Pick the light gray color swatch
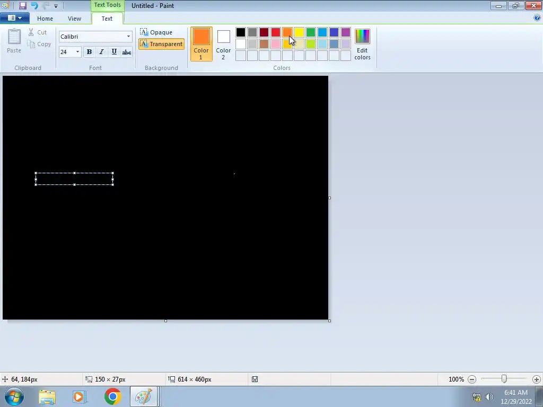Image resolution: width=543 pixels, height=407 pixels. click(x=252, y=44)
